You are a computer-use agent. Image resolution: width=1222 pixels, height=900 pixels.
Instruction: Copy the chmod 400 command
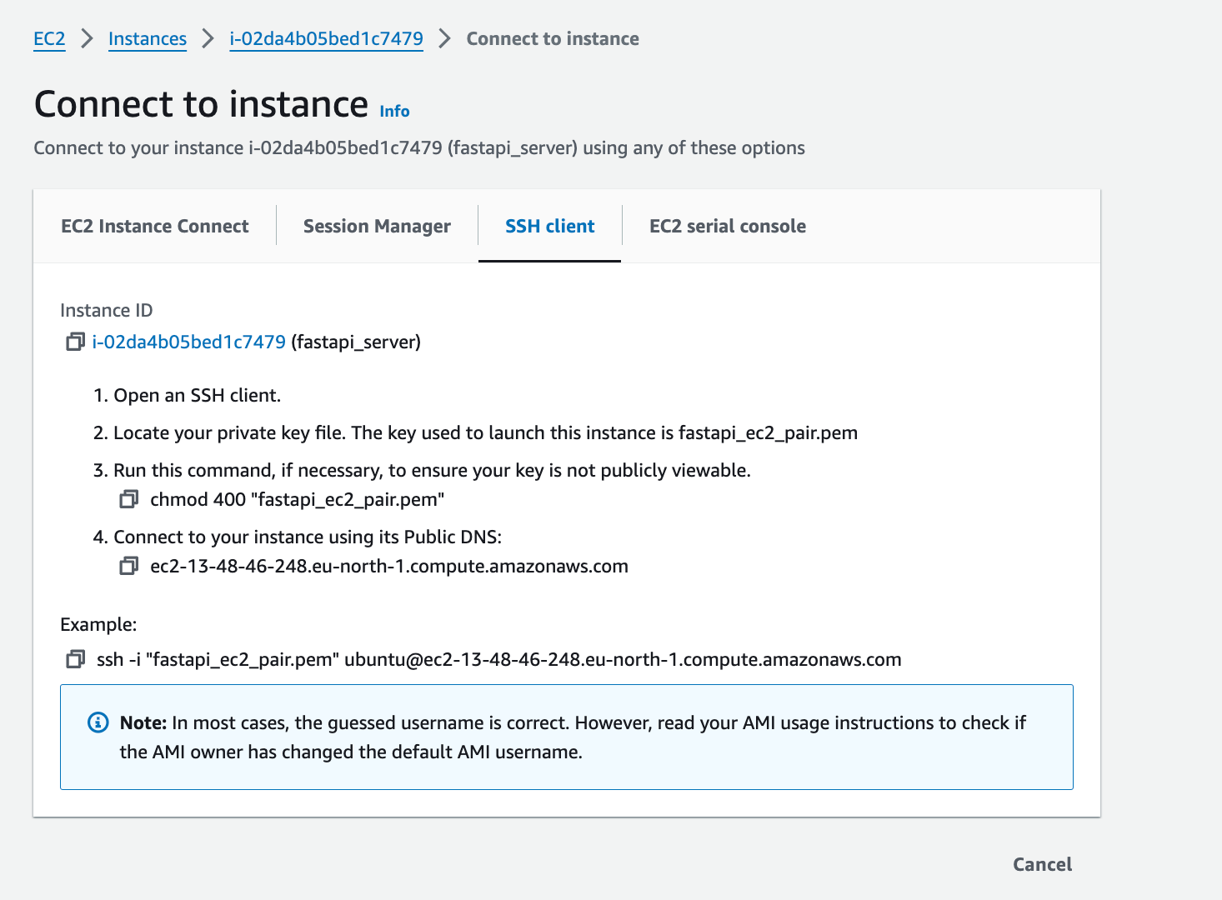(x=128, y=499)
